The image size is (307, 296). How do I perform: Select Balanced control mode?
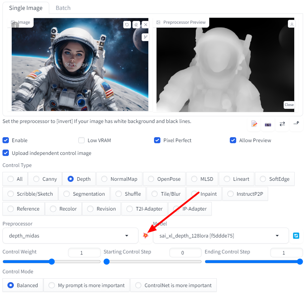(23, 285)
